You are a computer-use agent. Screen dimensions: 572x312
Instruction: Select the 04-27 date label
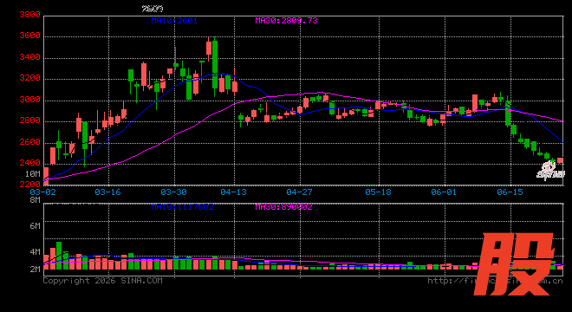click(299, 192)
